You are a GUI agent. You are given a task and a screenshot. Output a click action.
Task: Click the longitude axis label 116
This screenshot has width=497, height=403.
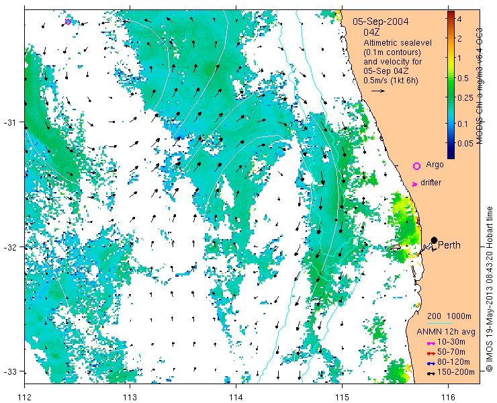pyautogui.click(x=448, y=397)
